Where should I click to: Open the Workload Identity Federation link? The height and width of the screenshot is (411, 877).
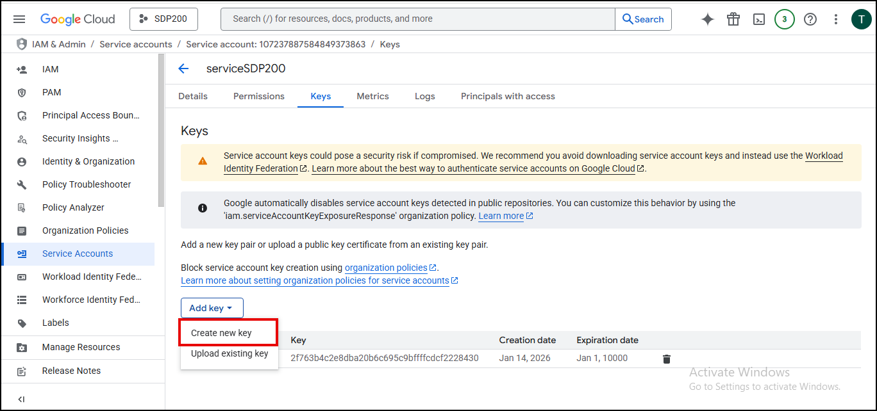point(824,156)
